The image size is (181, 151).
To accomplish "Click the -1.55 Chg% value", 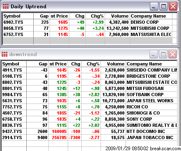I will (x=94, y=70).
